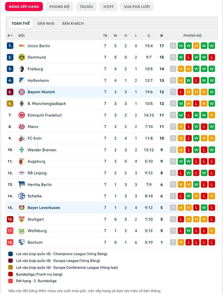Open the Hoffenheim team link
The height and width of the screenshot is (294, 223).
pyautogui.click(x=38, y=81)
